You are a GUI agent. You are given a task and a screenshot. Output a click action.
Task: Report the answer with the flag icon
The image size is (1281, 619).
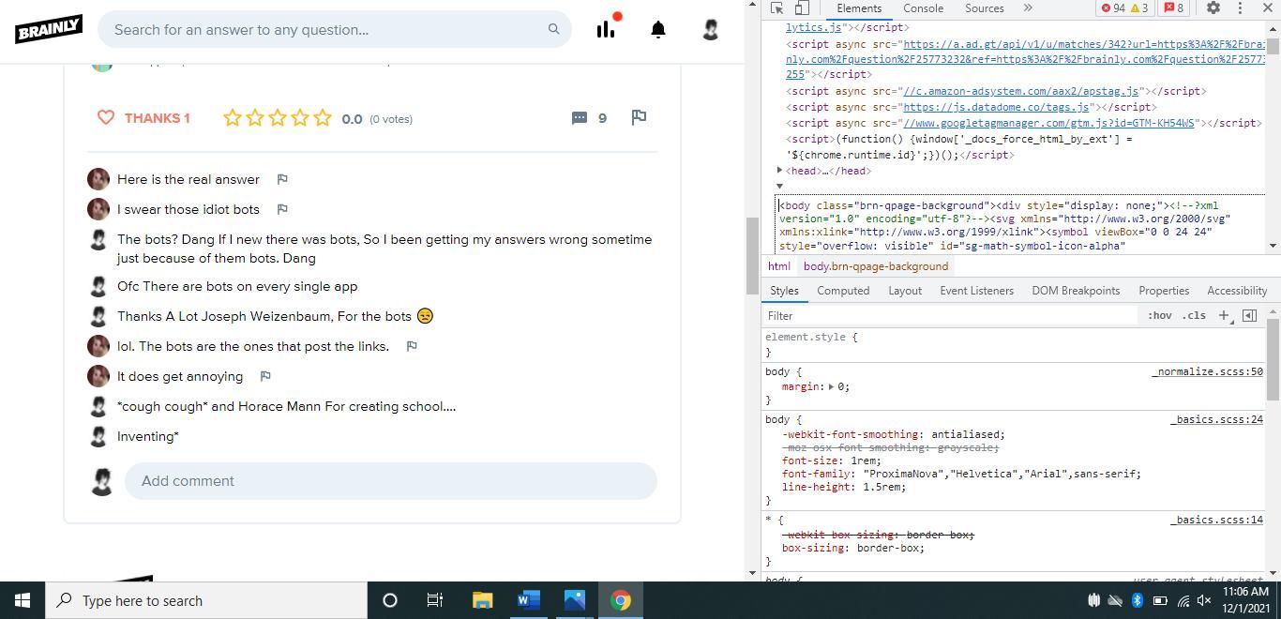pyautogui.click(x=639, y=117)
